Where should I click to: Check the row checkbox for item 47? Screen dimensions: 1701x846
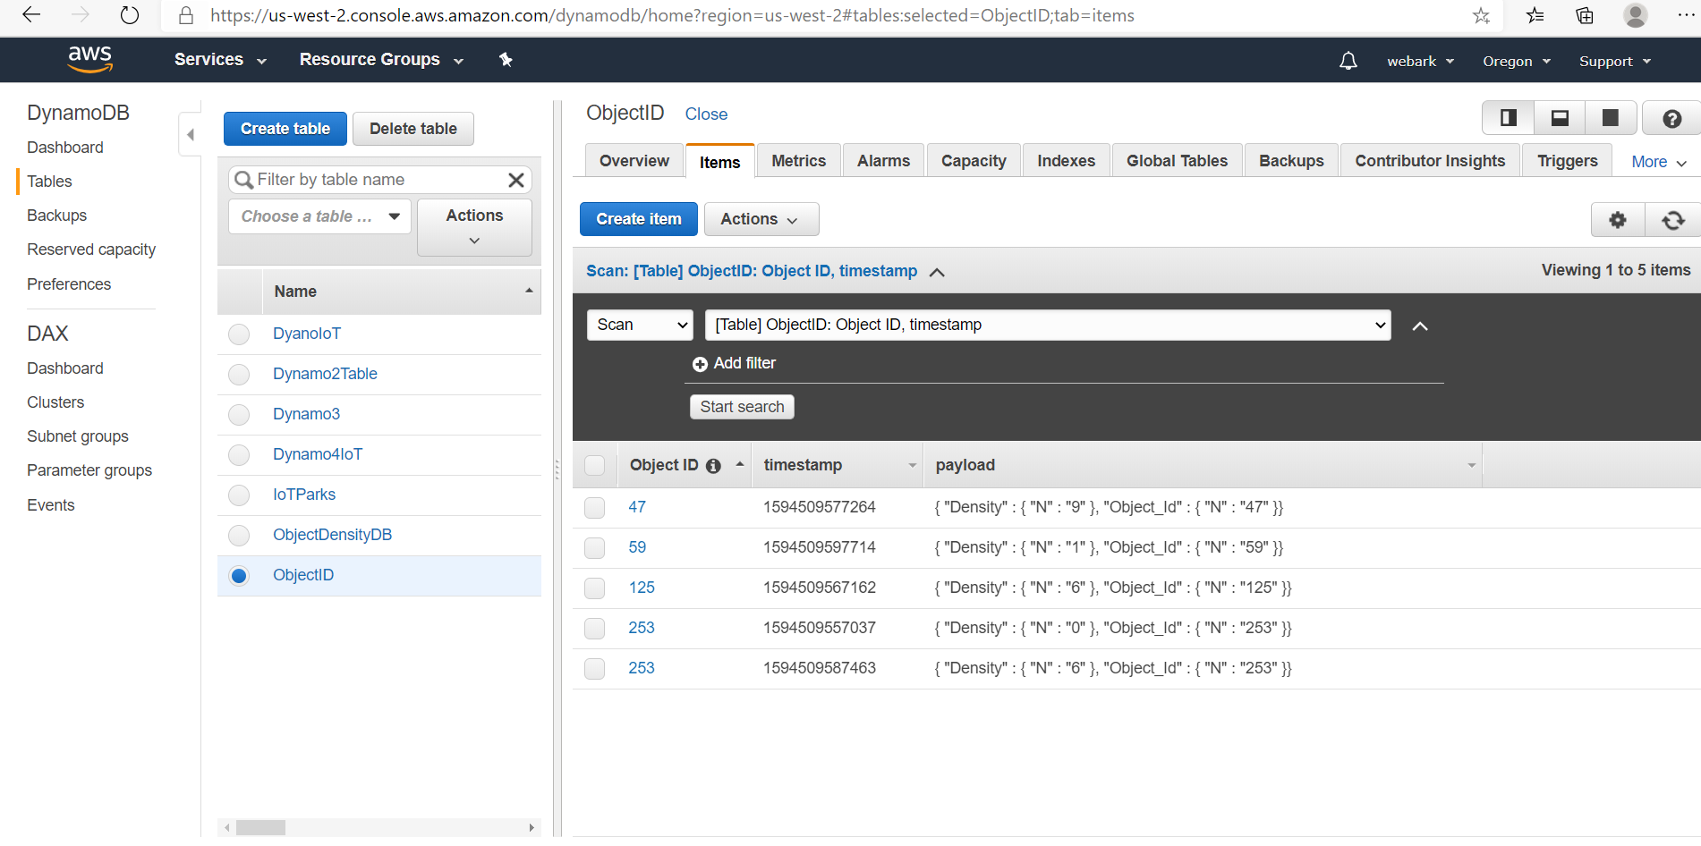pyautogui.click(x=594, y=508)
